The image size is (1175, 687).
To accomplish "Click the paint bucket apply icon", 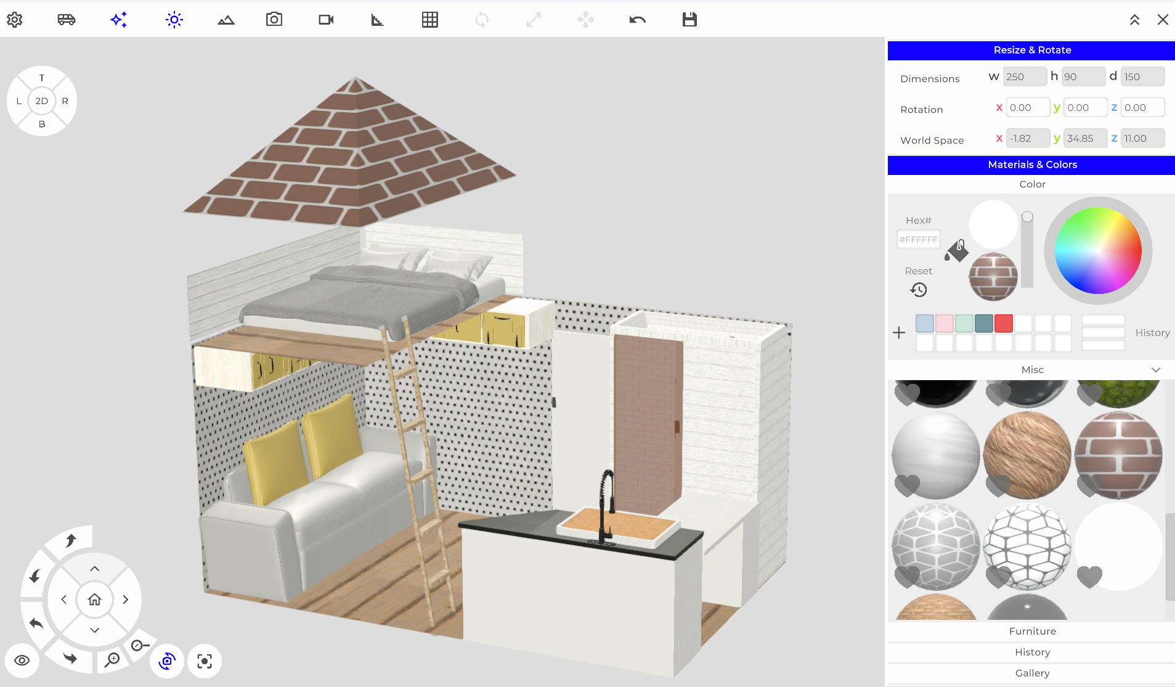I will (956, 250).
